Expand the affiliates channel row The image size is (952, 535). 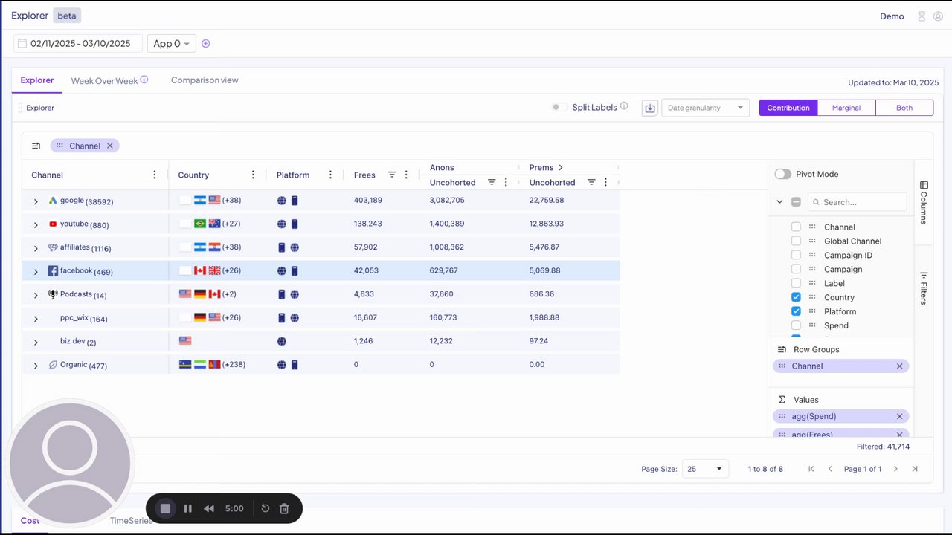pyautogui.click(x=36, y=248)
